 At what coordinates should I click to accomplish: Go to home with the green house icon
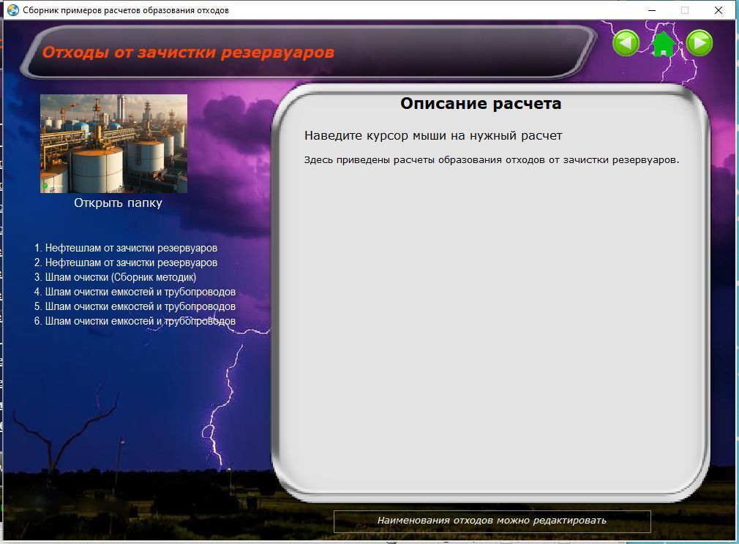(663, 44)
